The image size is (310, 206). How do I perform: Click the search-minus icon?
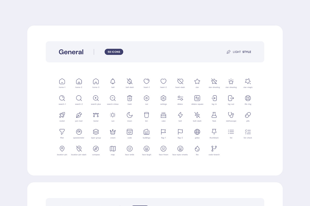(113, 98)
